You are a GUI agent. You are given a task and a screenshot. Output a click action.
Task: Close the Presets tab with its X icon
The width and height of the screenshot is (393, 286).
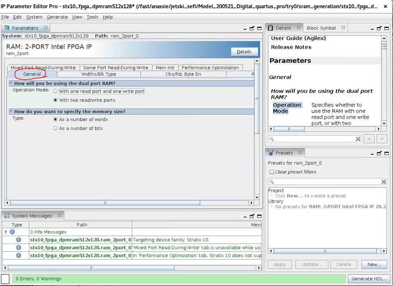click(301, 152)
